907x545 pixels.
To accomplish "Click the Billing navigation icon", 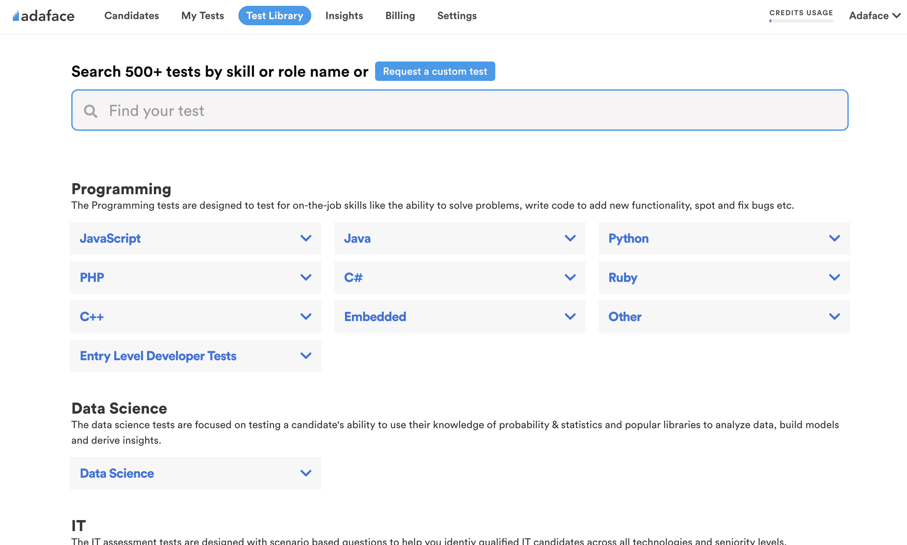I will pyautogui.click(x=400, y=16).
